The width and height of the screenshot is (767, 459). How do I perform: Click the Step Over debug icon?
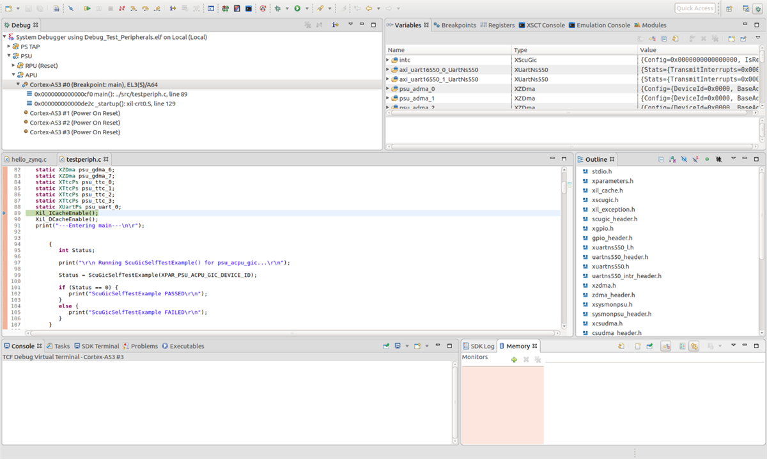[x=145, y=8]
